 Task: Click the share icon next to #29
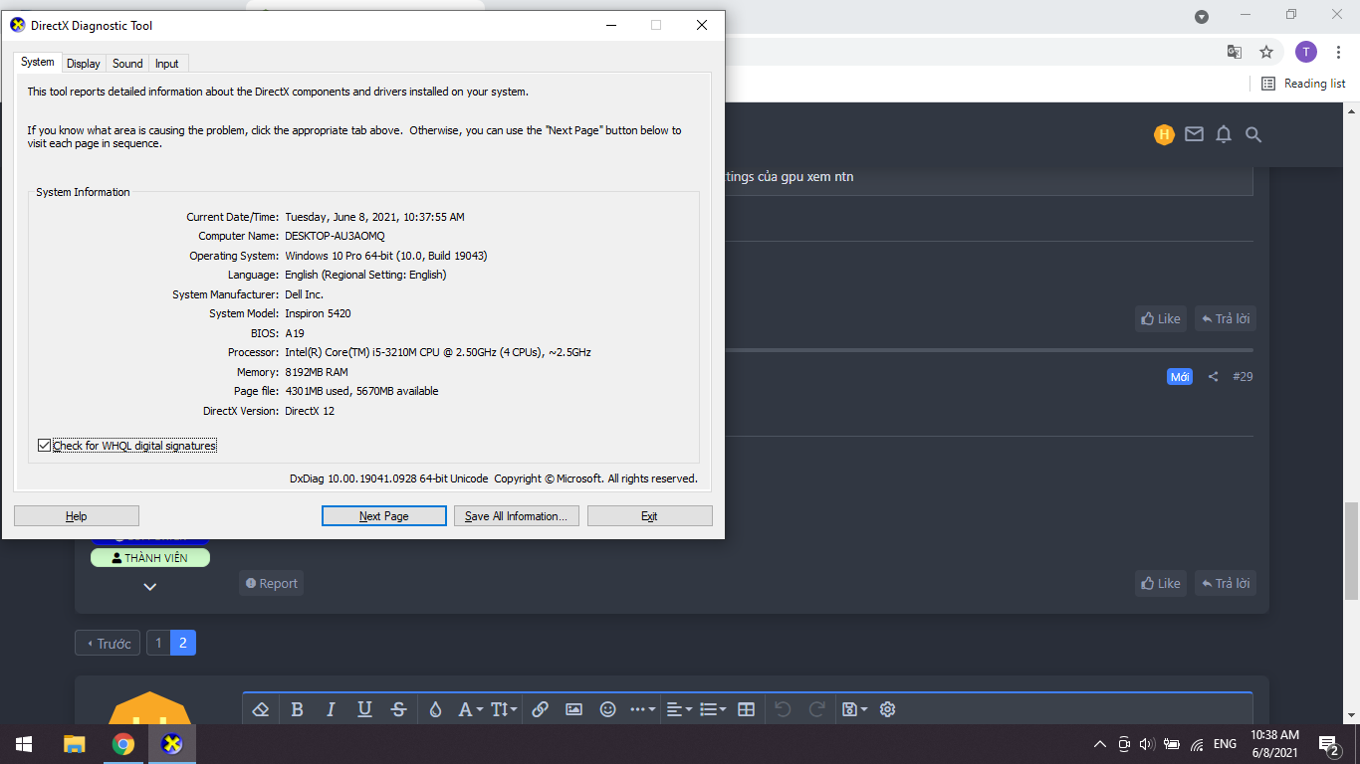tap(1213, 377)
